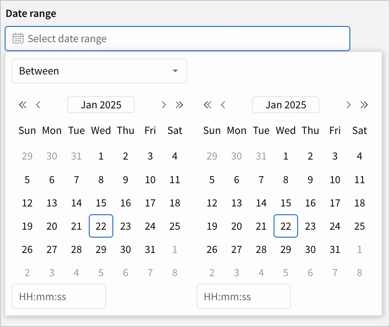Focus the left HH:mm:ss time field

(x=59, y=296)
